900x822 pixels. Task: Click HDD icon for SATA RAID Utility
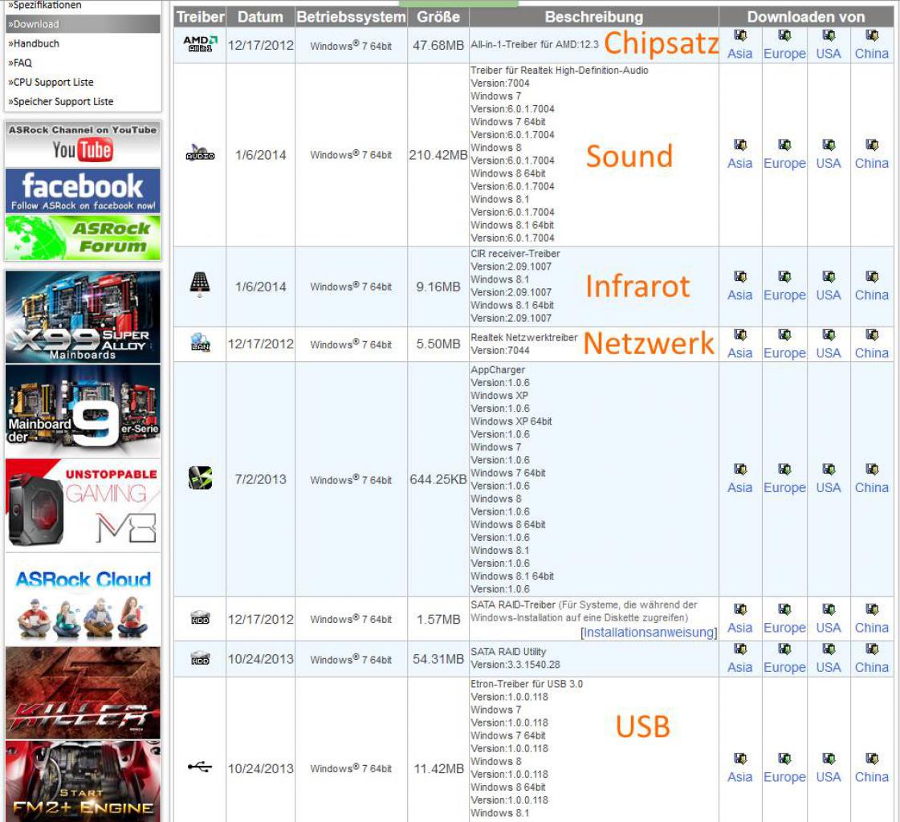coord(200,657)
